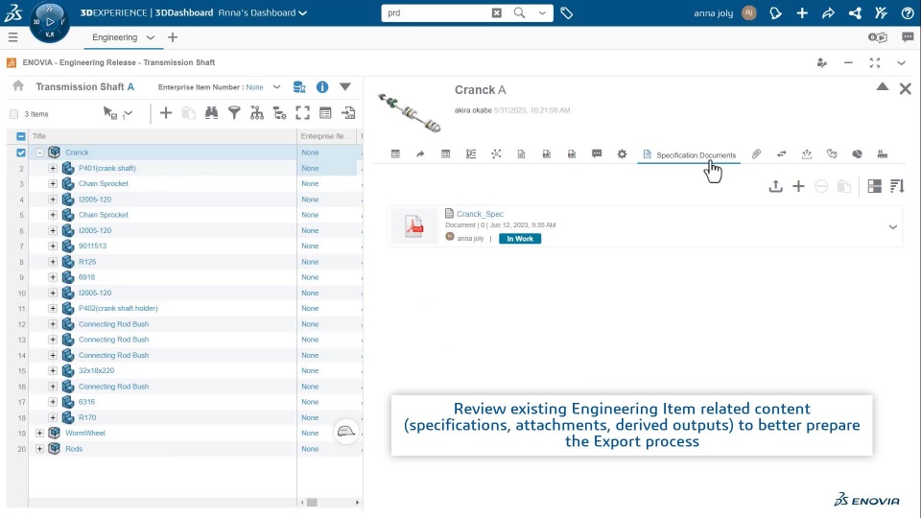Viewport: 921px width, 518px height.
Task: Open the hamburger menu
Action: [12, 37]
